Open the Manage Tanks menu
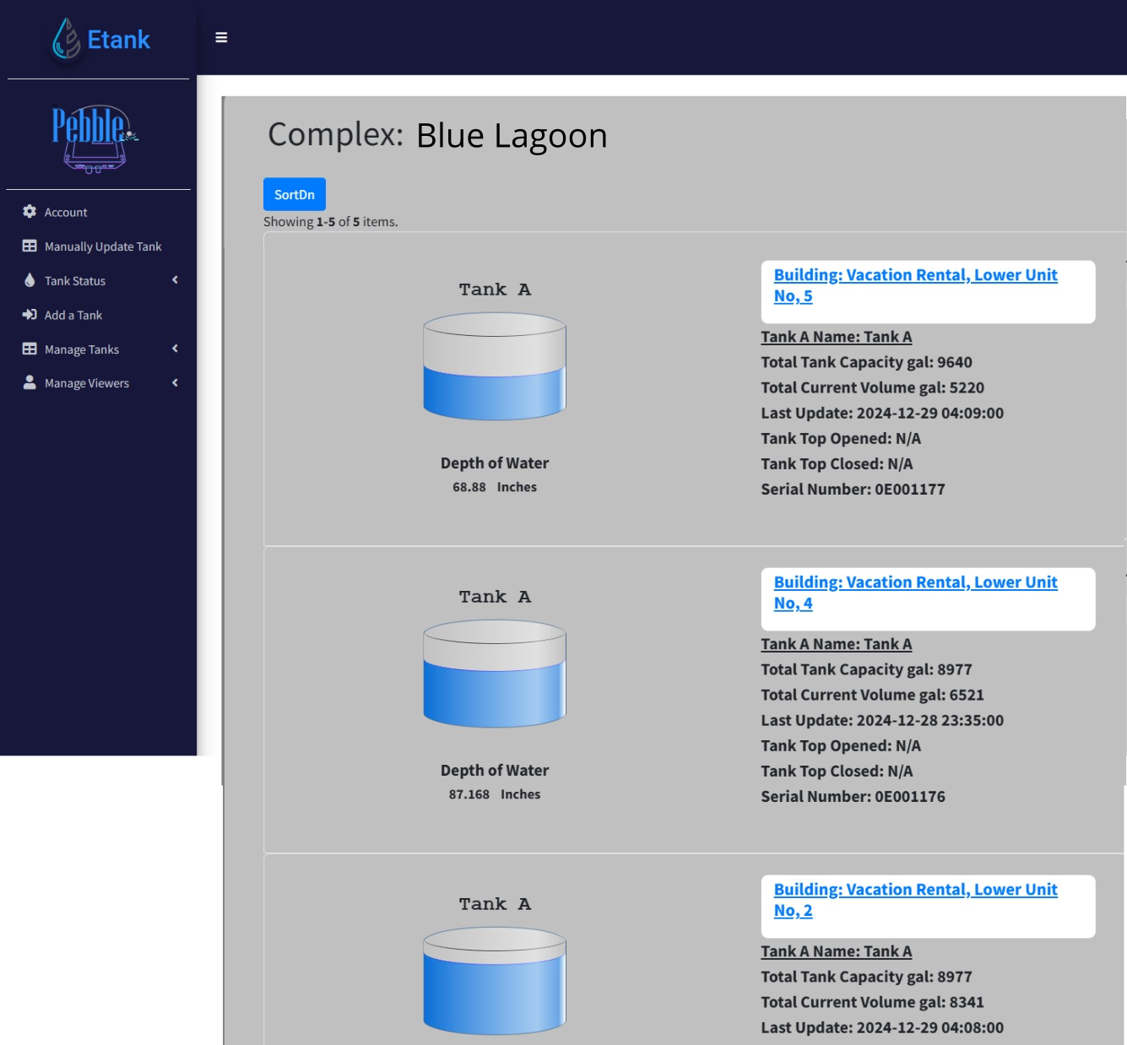Viewport: 1127px width, 1045px height. (82, 349)
